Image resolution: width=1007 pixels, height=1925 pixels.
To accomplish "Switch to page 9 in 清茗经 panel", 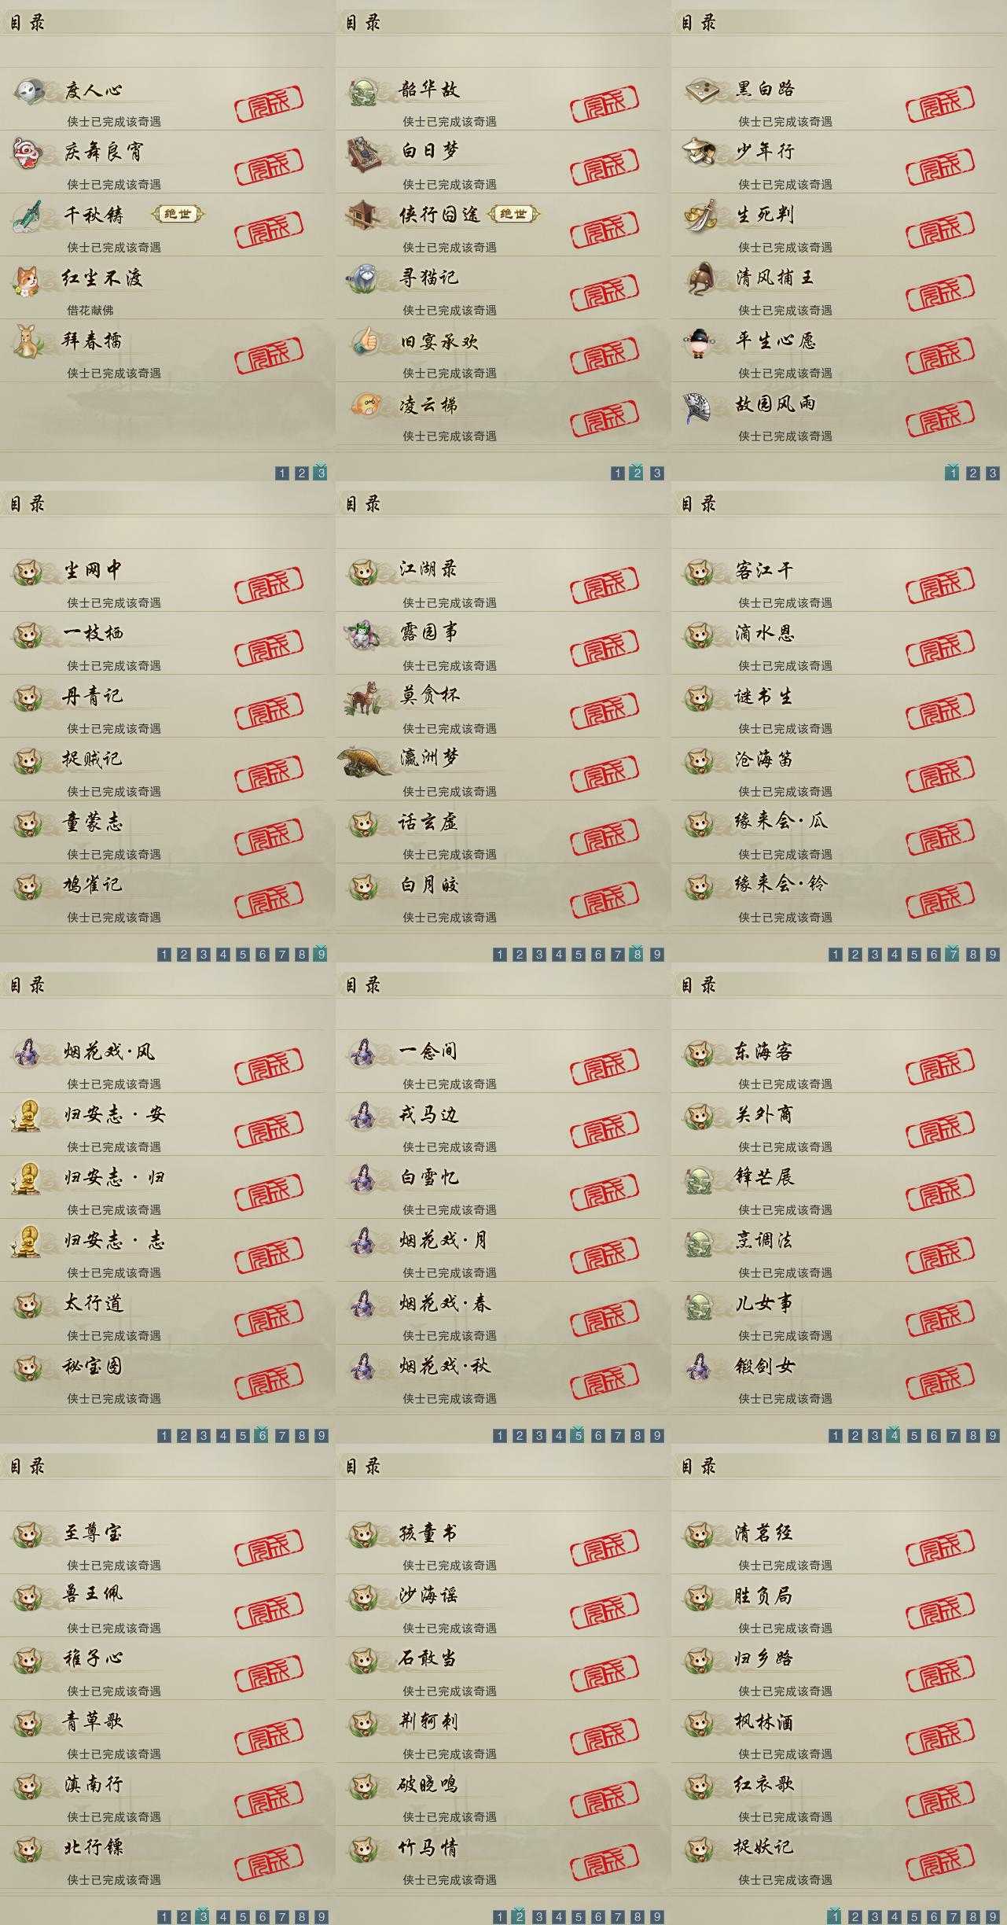I will pyautogui.click(x=993, y=1916).
